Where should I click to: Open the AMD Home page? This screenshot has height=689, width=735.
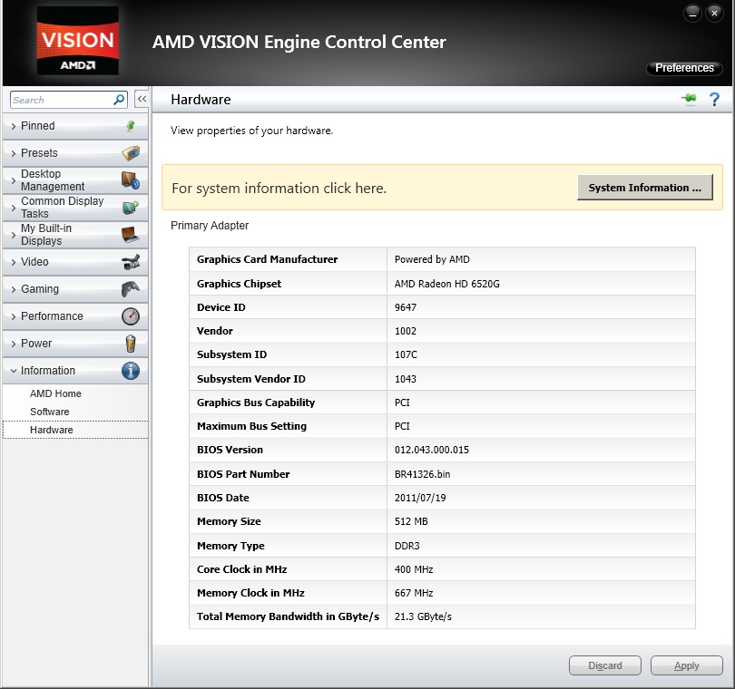tap(55, 393)
